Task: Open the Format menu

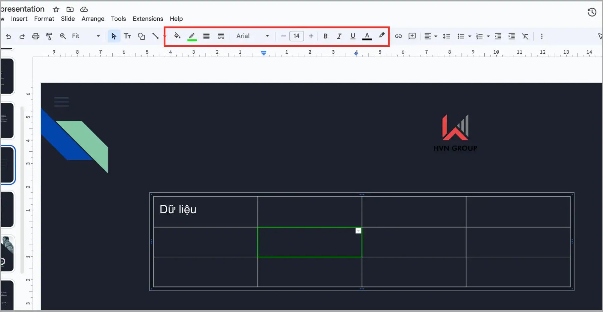Action: tap(44, 19)
